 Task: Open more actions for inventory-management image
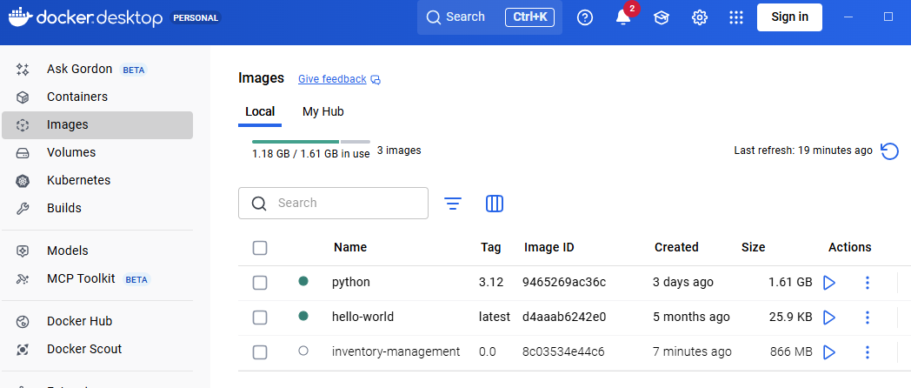868,352
